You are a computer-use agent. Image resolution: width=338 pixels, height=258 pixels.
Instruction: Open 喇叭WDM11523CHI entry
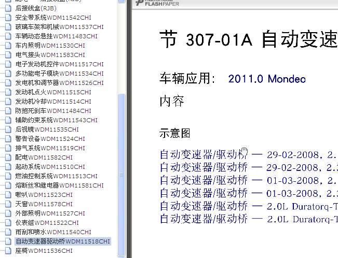click(x=44, y=195)
